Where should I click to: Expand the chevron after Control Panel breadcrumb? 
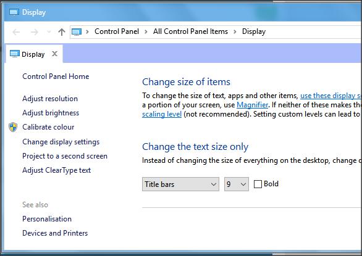[146, 31]
